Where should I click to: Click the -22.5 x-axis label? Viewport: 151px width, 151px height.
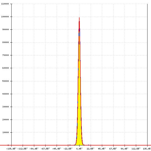tap(68, 149)
